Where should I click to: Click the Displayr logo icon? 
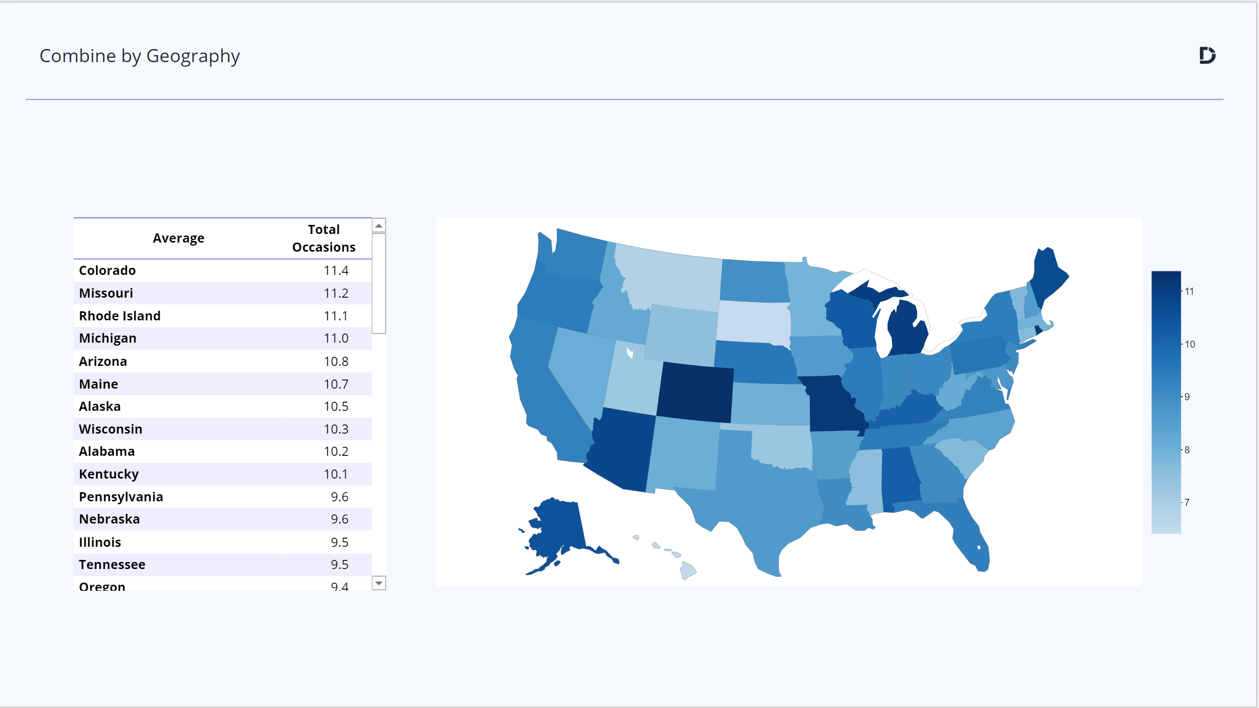pos(1207,55)
